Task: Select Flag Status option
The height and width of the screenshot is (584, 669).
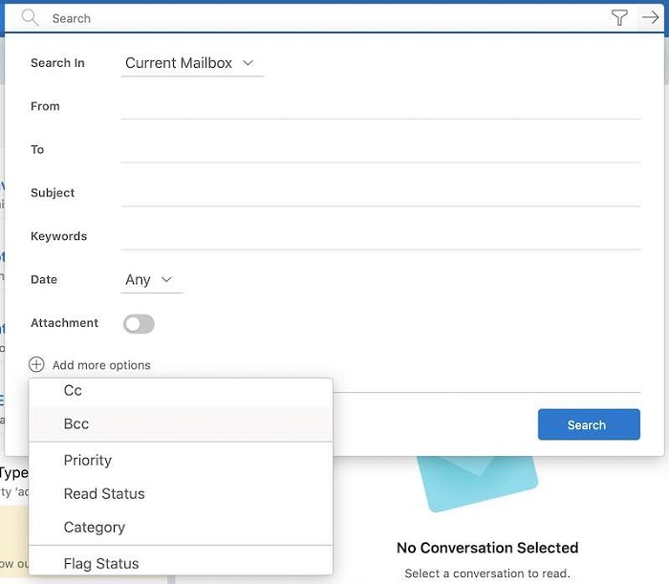Action: tap(101, 563)
